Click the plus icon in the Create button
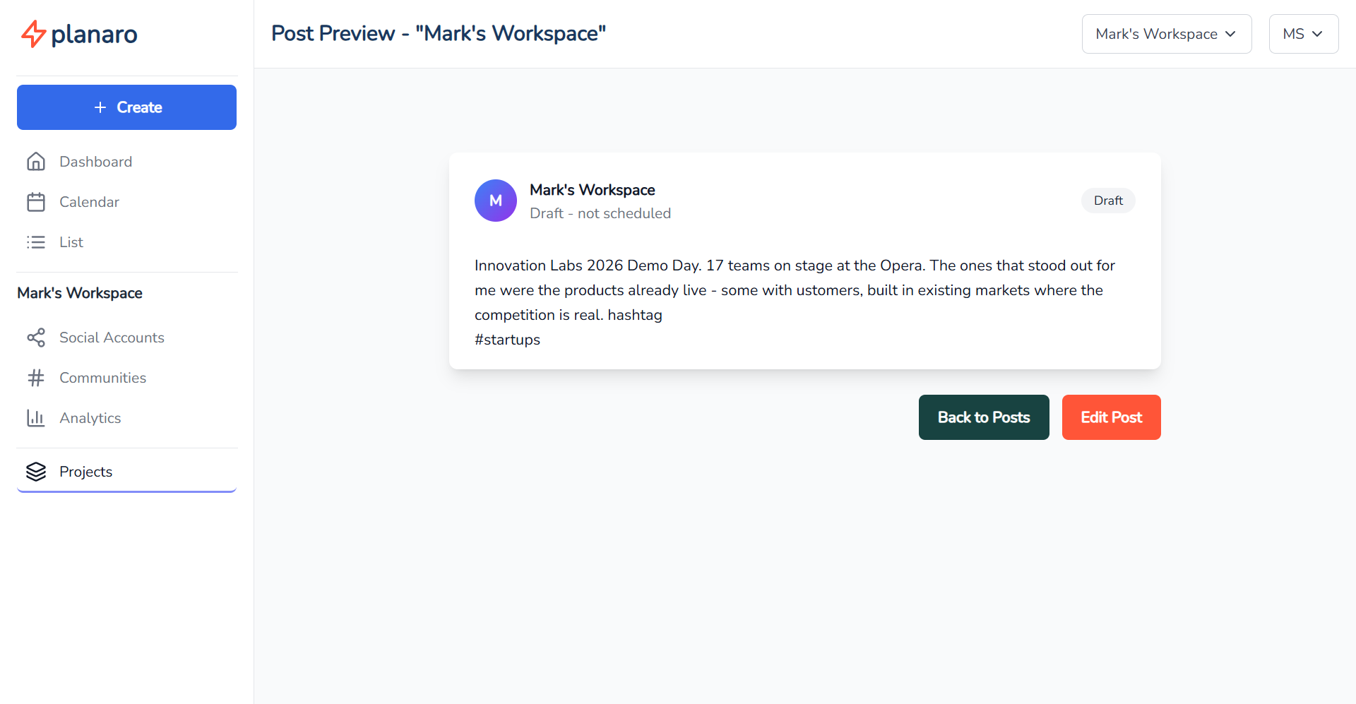The height and width of the screenshot is (704, 1356). pyautogui.click(x=100, y=107)
